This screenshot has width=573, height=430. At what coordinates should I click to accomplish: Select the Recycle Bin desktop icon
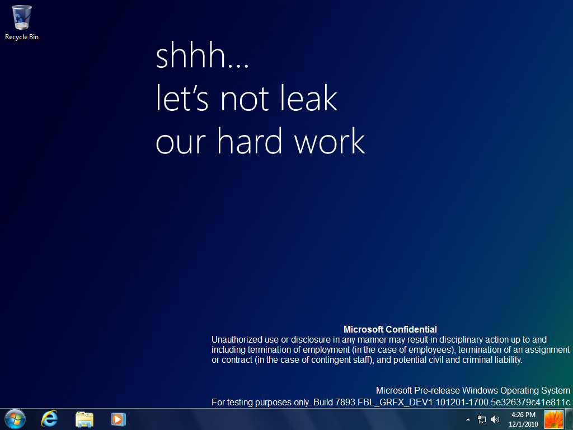(x=22, y=22)
